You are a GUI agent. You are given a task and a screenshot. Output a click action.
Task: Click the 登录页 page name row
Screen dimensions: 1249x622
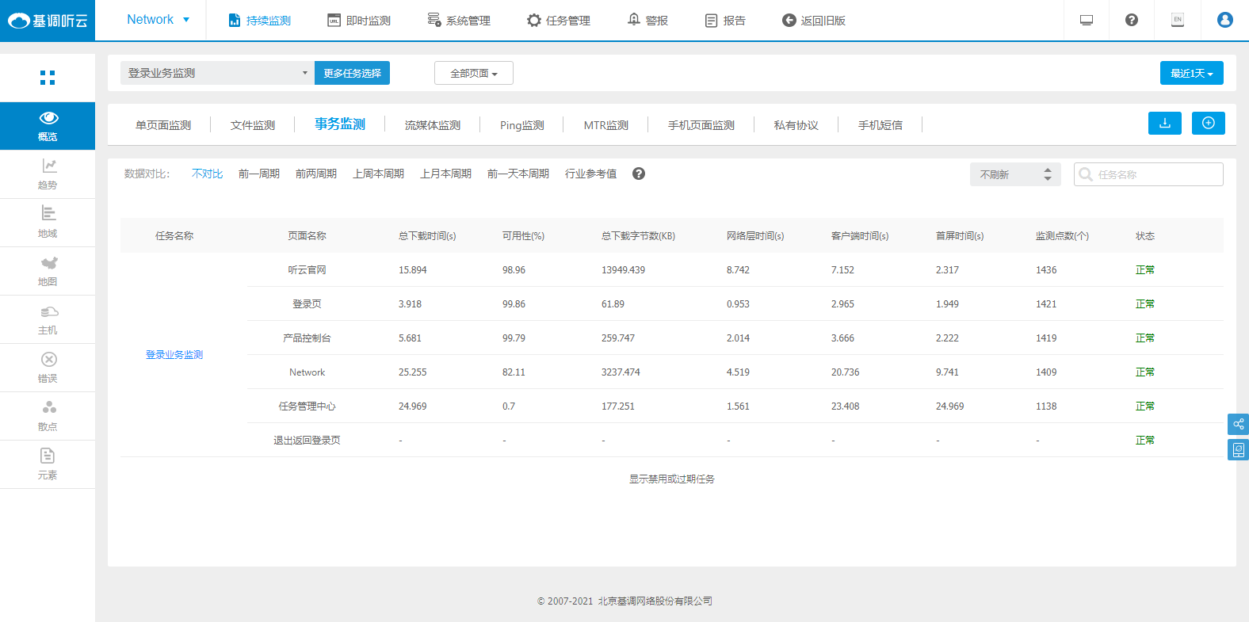click(307, 304)
